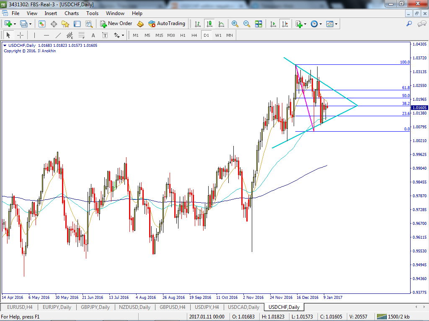The image size is (429, 321).
Task: Expand the Templates dropdown arrow
Action: point(336,24)
